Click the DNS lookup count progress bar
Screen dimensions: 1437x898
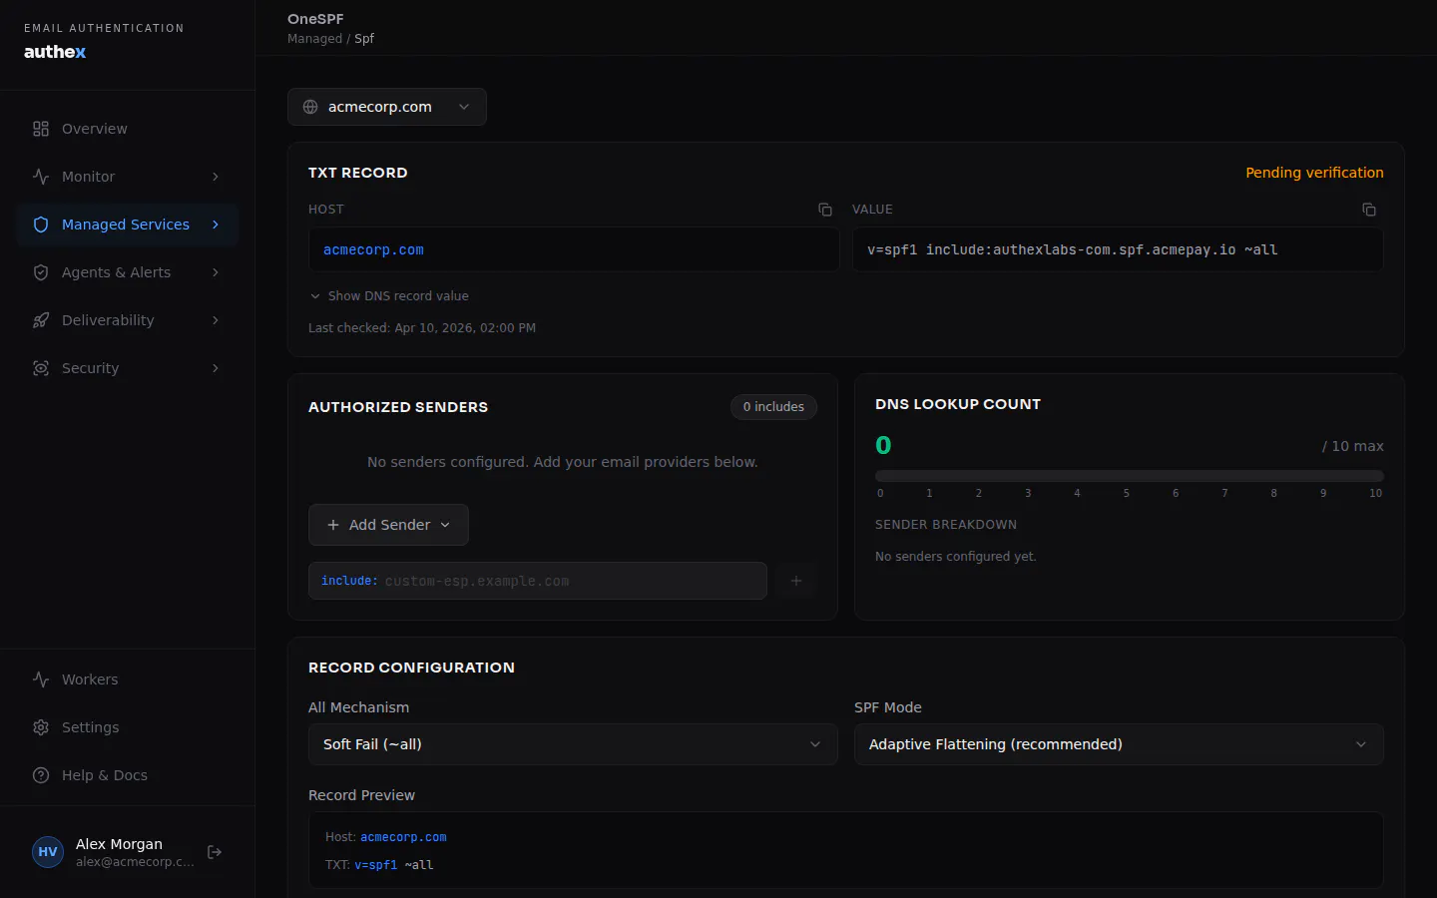tap(1130, 476)
